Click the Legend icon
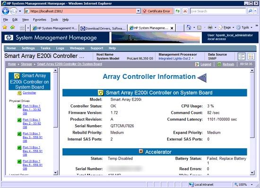 click(x=197, y=64)
